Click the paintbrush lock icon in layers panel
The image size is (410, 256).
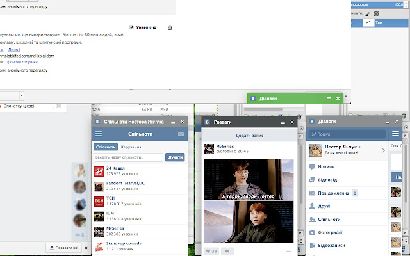click(x=368, y=13)
